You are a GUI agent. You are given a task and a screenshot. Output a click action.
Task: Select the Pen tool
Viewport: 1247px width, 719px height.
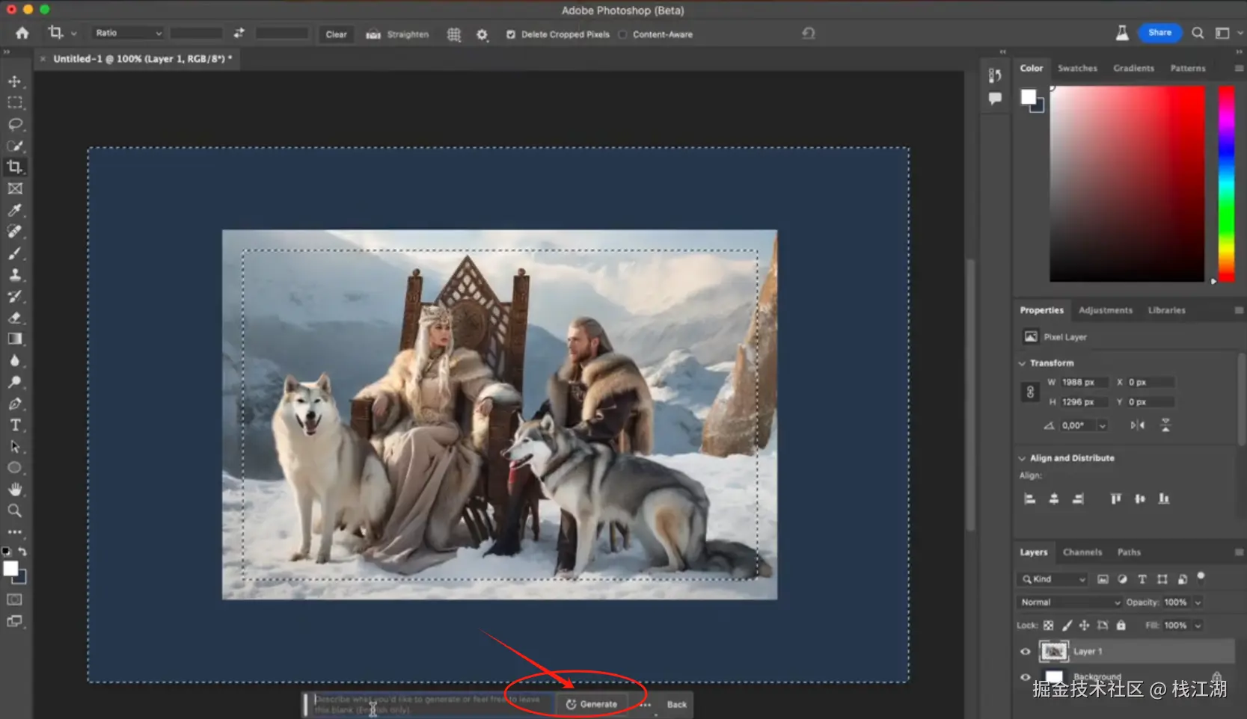pyautogui.click(x=14, y=404)
